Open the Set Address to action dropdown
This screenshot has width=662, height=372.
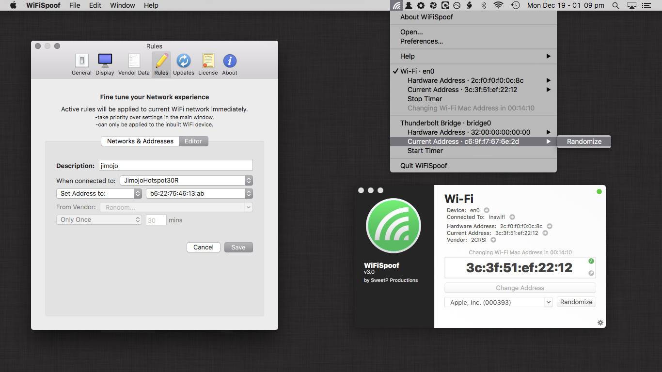click(x=99, y=193)
